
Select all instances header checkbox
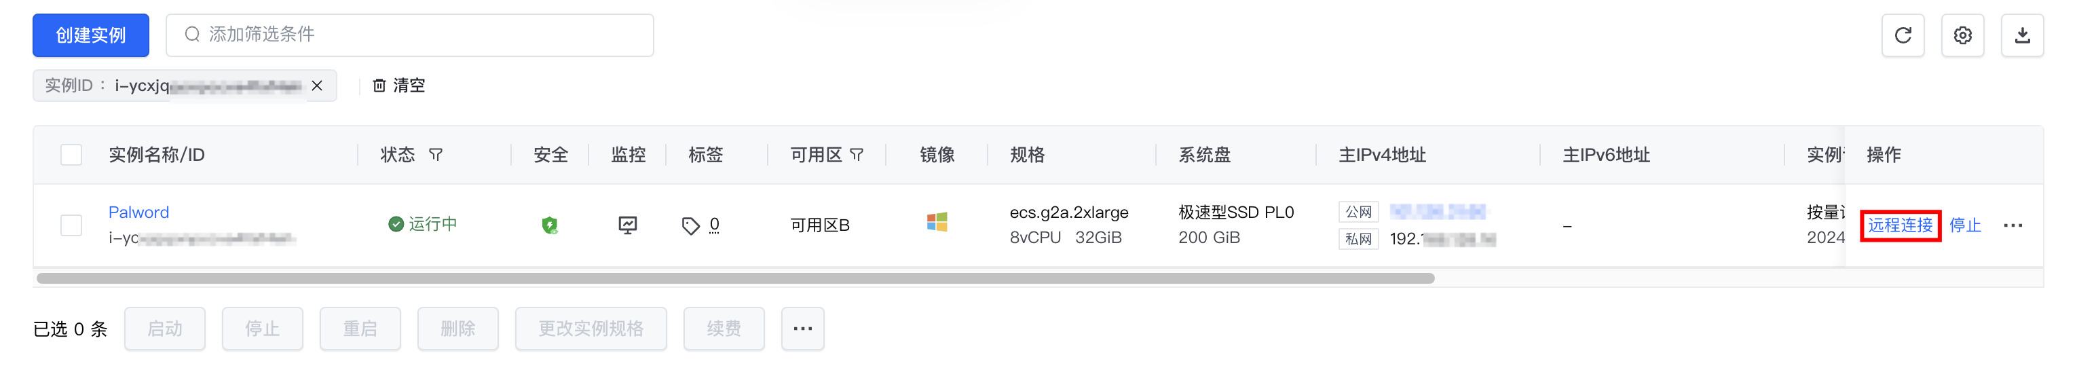tap(72, 155)
